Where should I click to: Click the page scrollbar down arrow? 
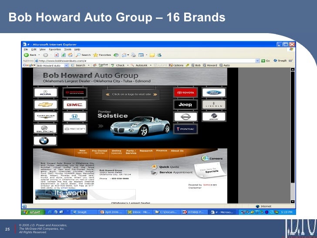(293, 201)
